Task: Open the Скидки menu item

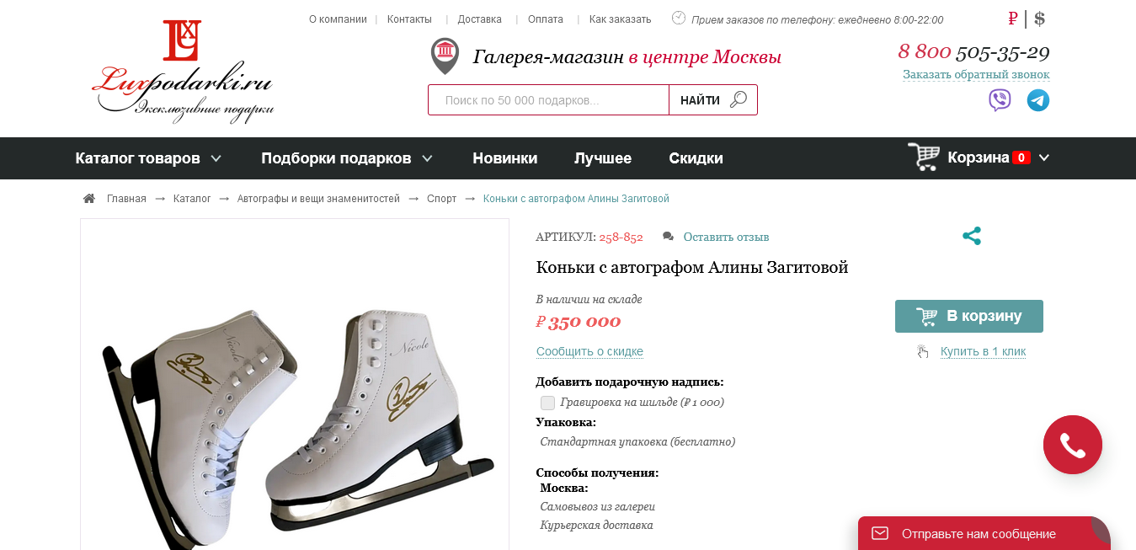Action: pyautogui.click(x=696, y=158)
